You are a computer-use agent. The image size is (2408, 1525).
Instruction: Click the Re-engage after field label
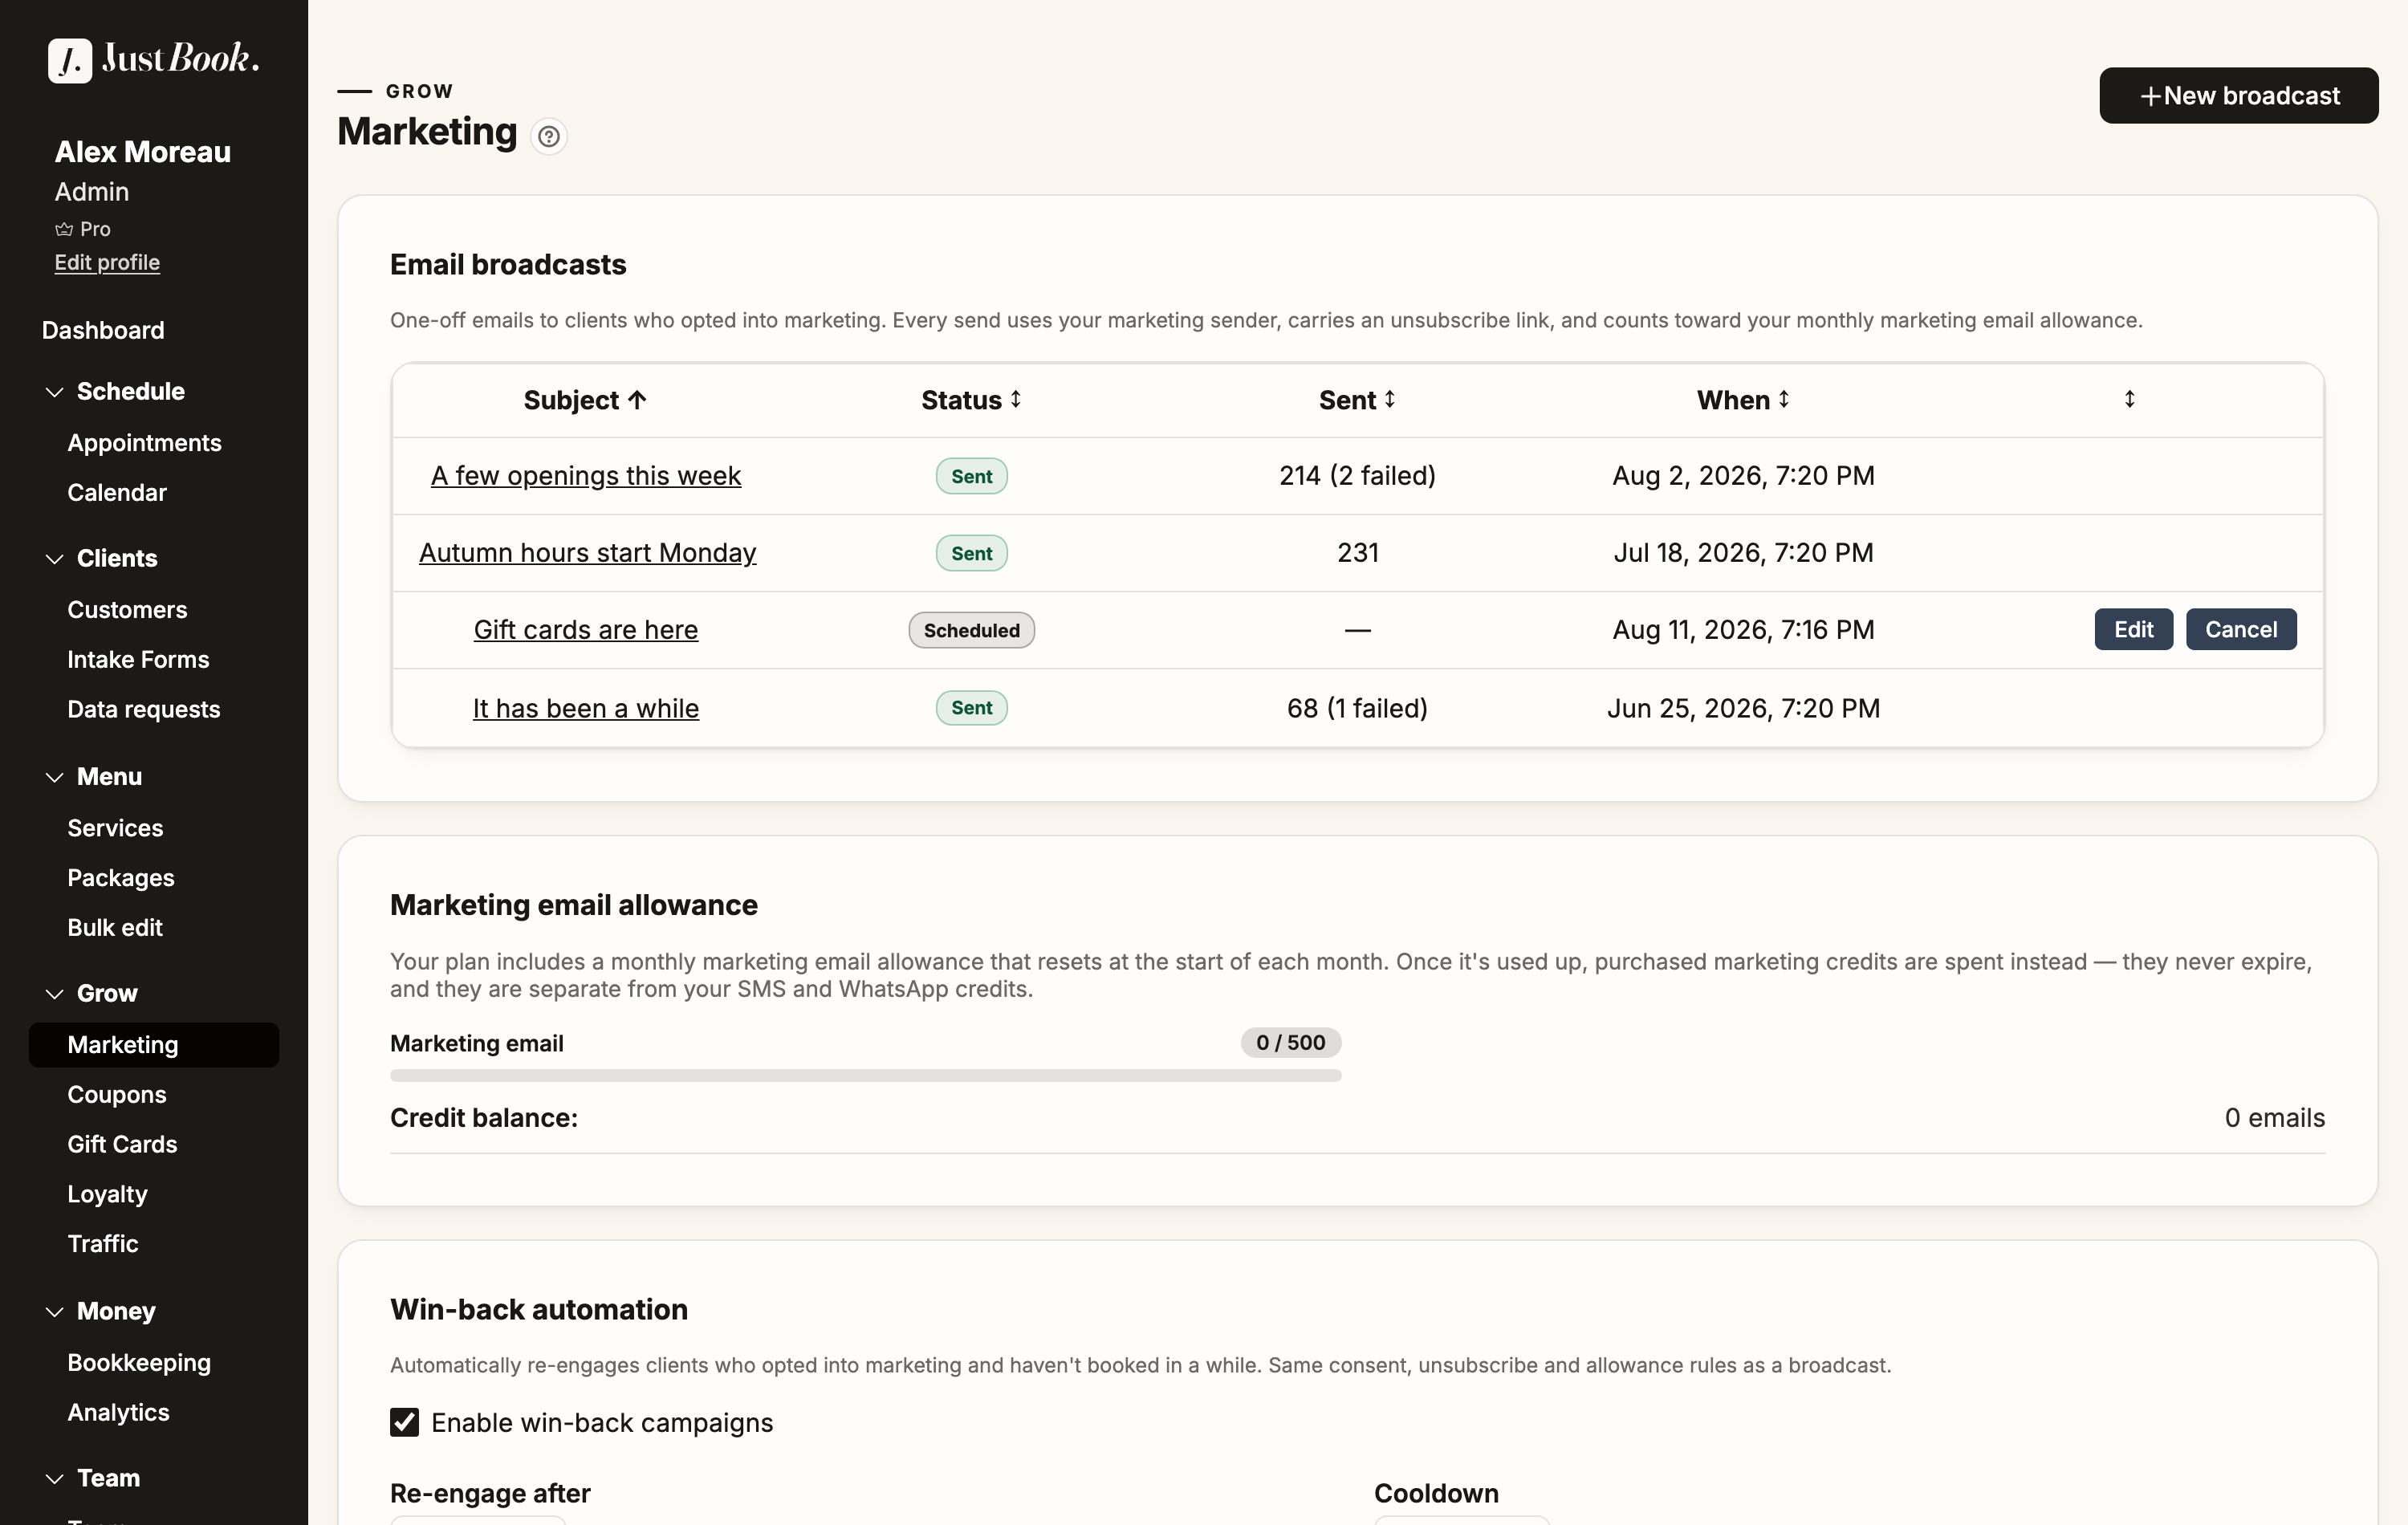click(490, 1494)
